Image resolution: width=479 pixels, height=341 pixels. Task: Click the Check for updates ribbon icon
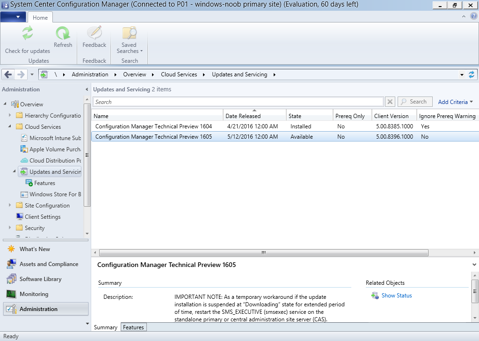click(x=28, y=33)
